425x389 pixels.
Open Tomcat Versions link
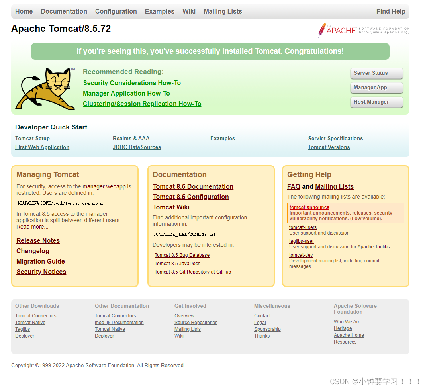tap(329, 147)
